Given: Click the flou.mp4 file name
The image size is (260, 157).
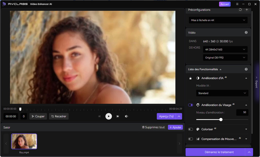Looking at the screenshot, I should point(24,152).
